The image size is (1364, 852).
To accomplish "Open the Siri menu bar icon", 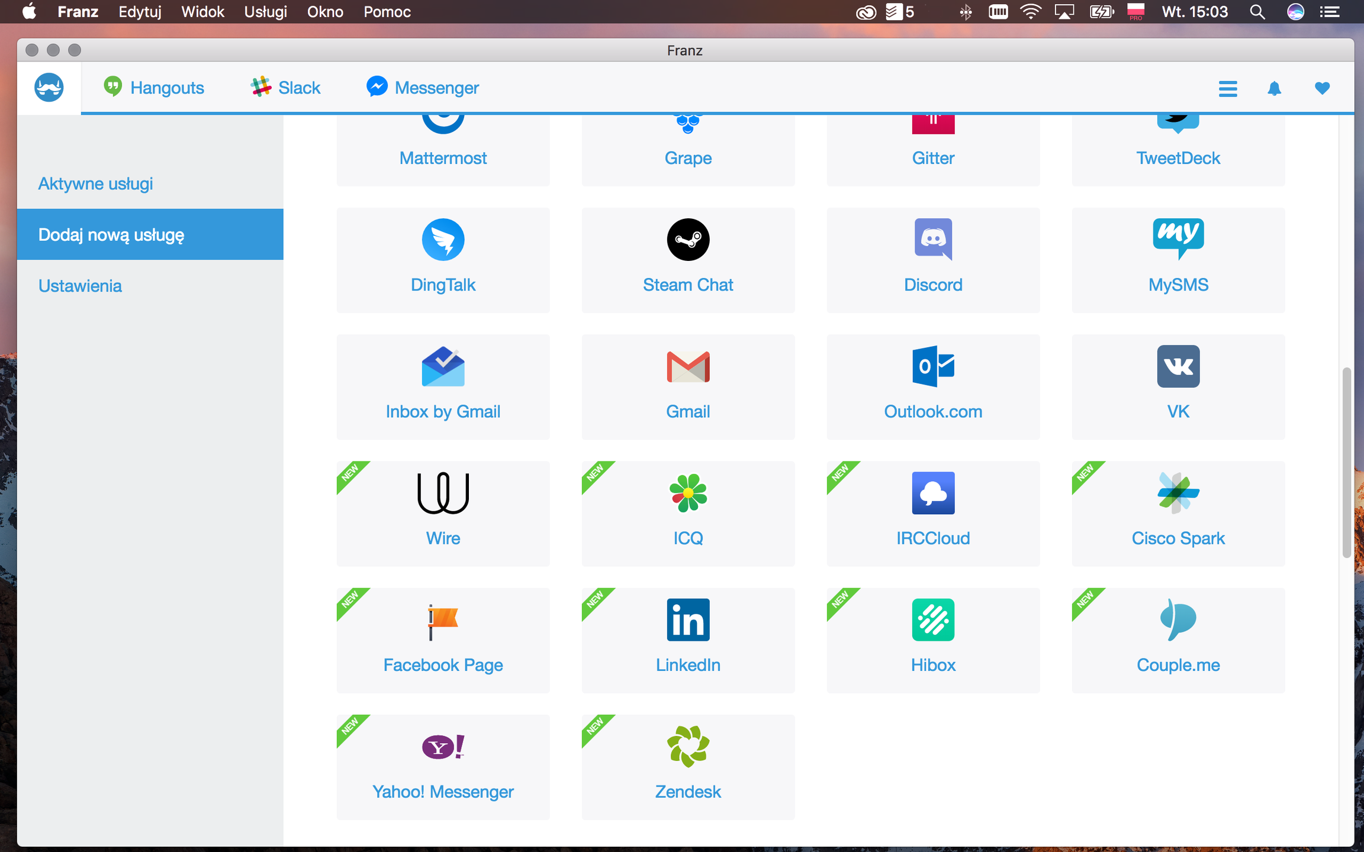I will click(1295, 12).
